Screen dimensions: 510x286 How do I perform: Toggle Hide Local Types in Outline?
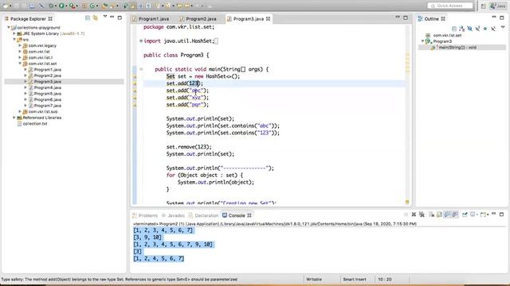[x=493, y=29]
